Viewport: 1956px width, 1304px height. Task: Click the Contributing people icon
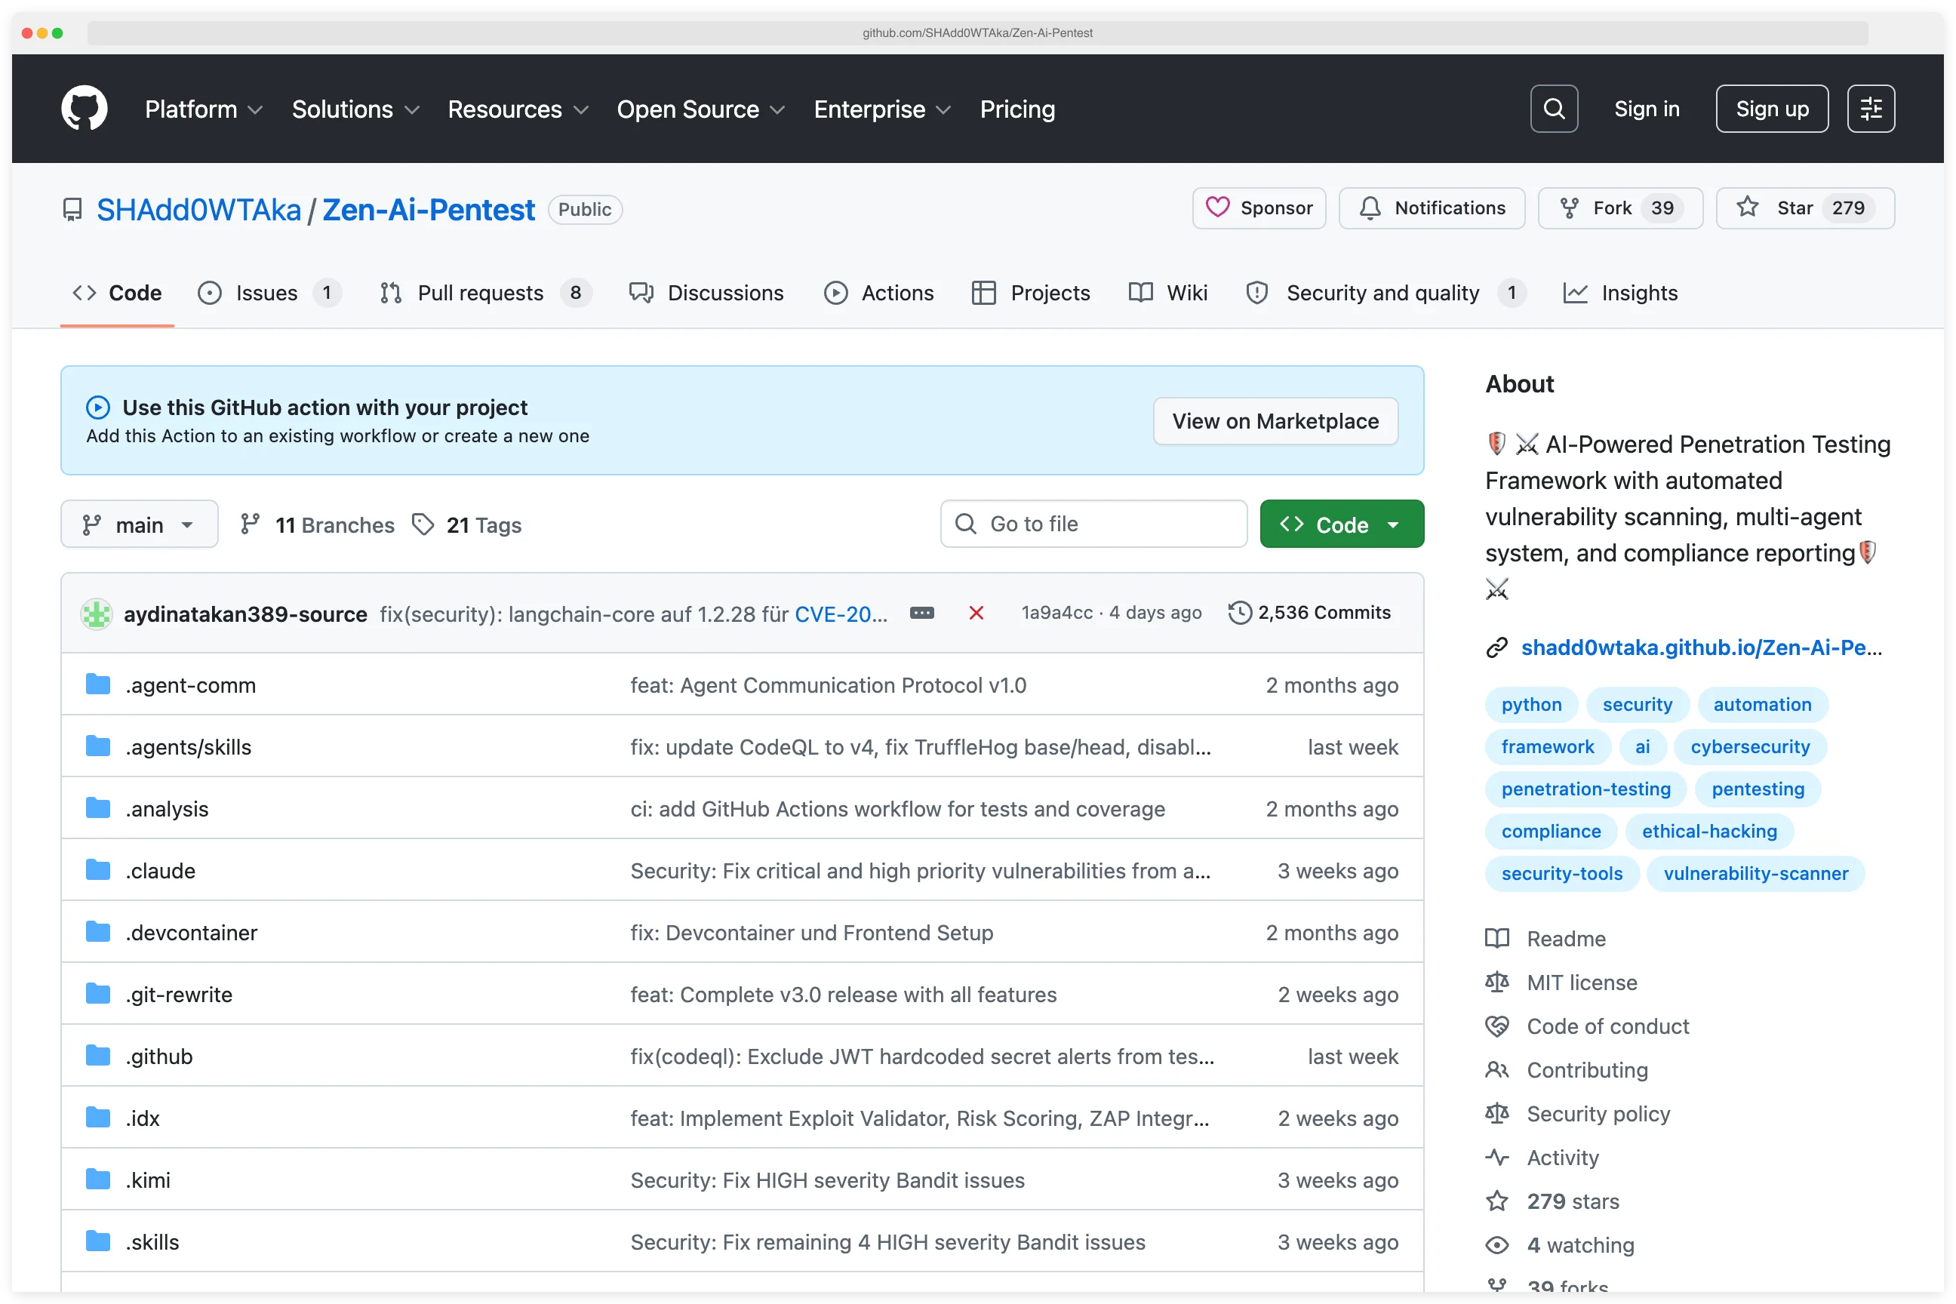(1497, 1069)
